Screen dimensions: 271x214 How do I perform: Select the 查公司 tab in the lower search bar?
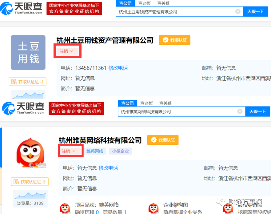[x=127, y=103]
